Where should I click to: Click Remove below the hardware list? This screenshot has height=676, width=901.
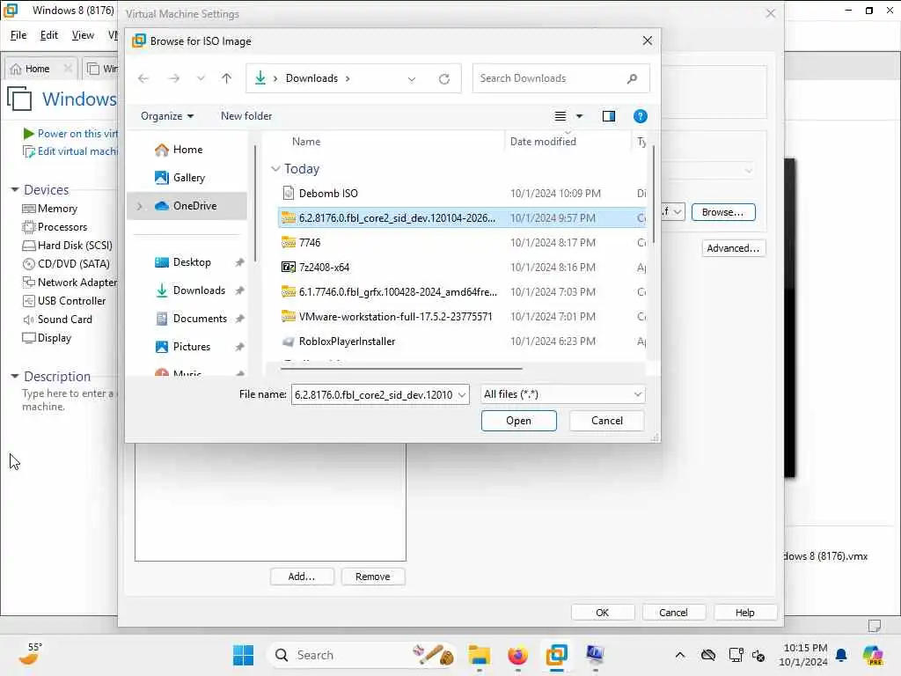coord(373,577)
